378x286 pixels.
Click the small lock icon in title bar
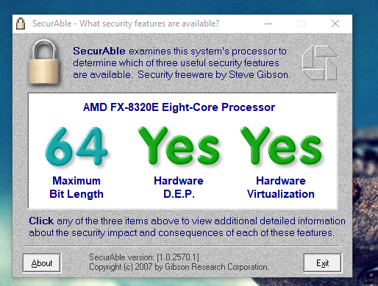click(x=21, y=24)
